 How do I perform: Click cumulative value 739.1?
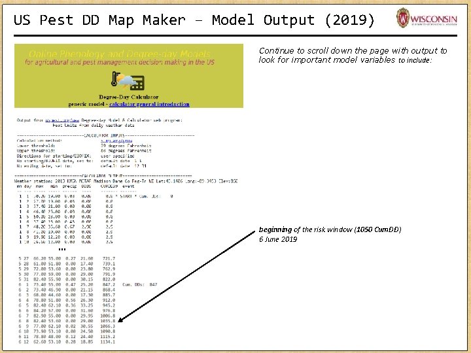[109, 263]
